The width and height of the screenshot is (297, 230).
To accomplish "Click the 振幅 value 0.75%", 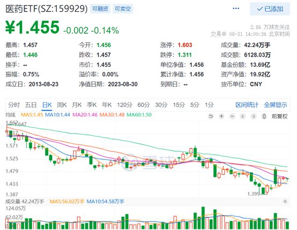I will click(x=31, y=74).
